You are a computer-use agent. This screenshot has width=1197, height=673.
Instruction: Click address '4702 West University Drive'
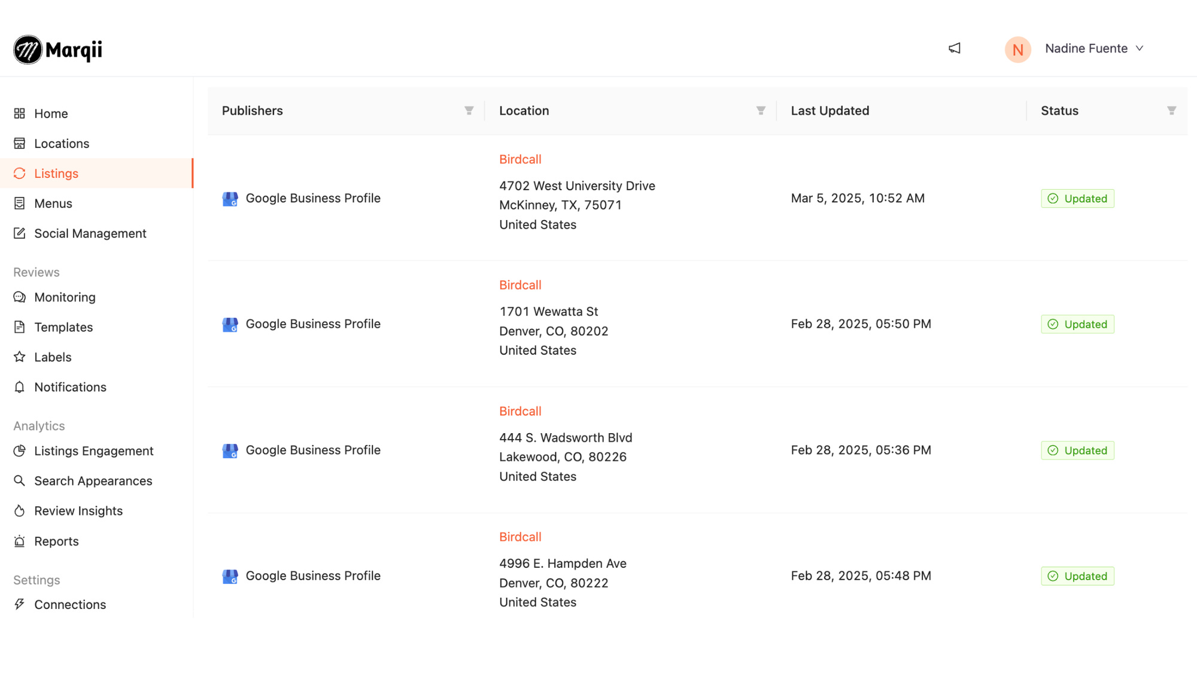(x=577, y=186)
